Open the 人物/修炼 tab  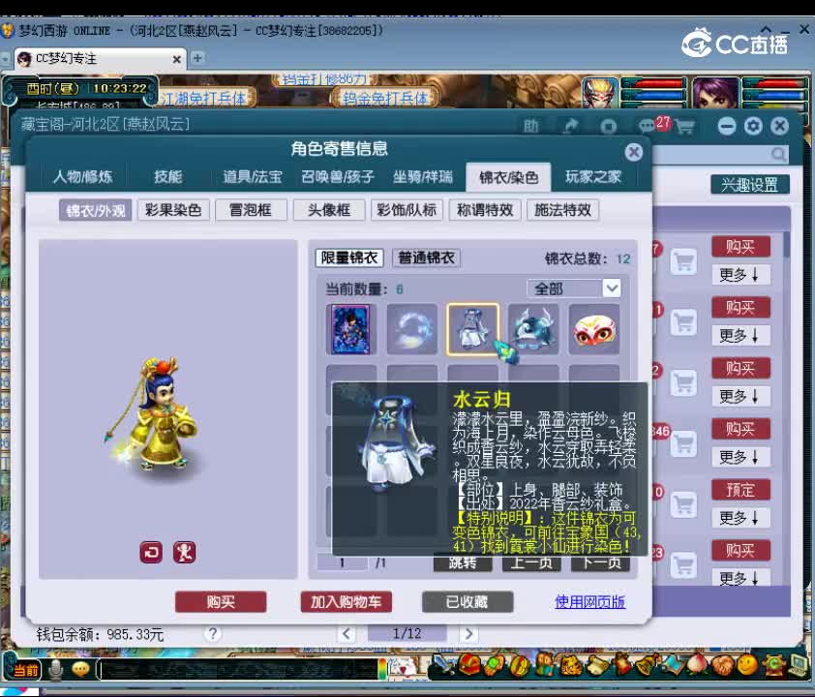click(82, 177)
